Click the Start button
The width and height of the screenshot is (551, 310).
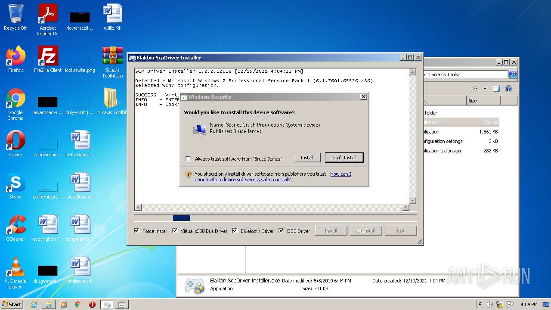pos(12,304)
